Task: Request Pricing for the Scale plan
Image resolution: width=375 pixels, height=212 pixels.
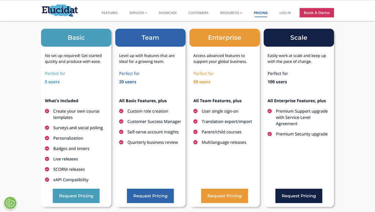Action: 299,196
